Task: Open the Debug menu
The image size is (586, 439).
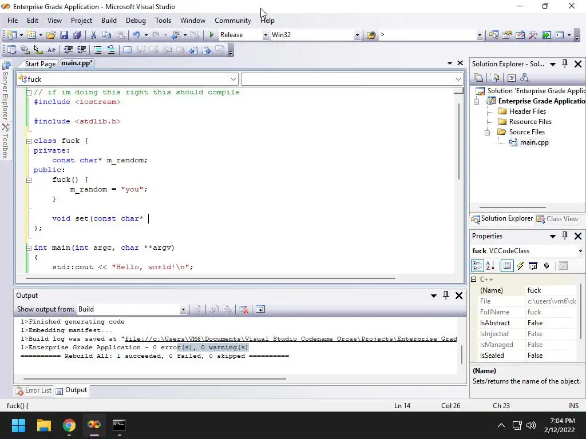Action: pos(136,21)
